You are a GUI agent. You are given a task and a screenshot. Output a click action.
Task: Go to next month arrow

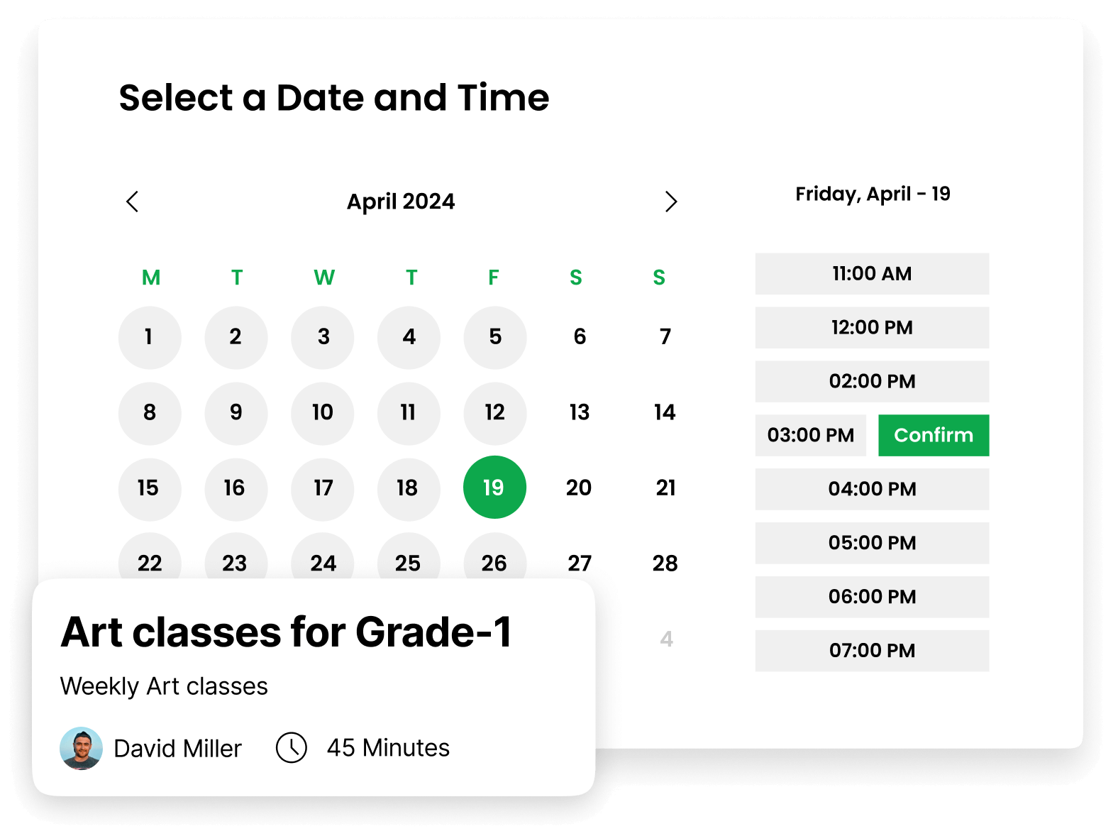(x=670, y=202)
